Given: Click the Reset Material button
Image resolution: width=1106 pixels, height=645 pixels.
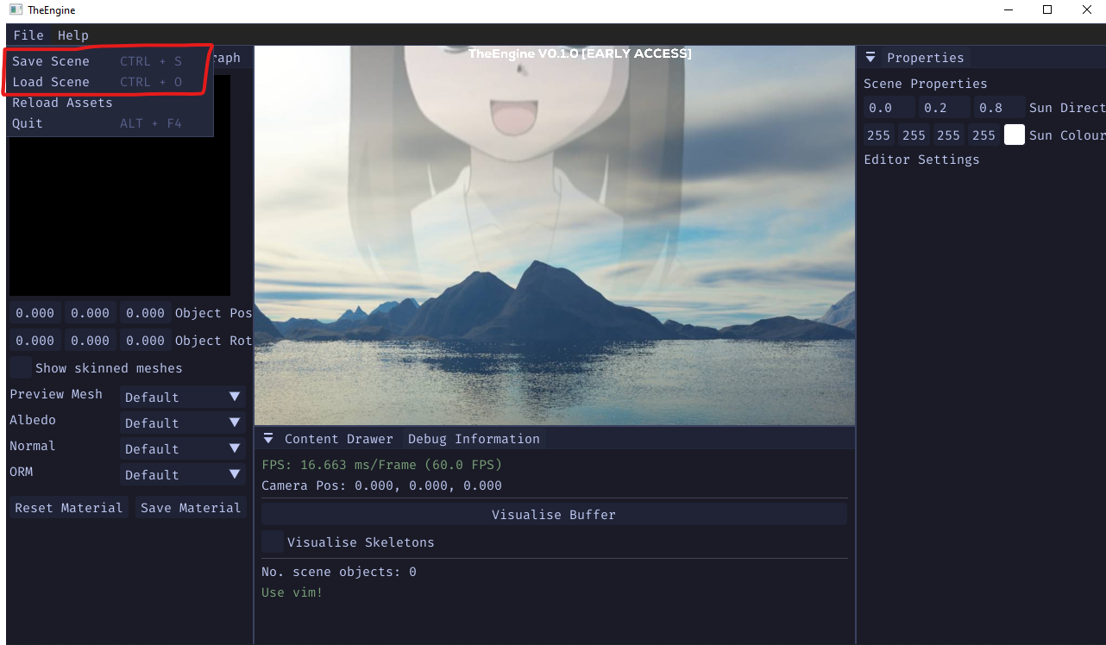Looking at the screenshot, I should coord(69,508).
